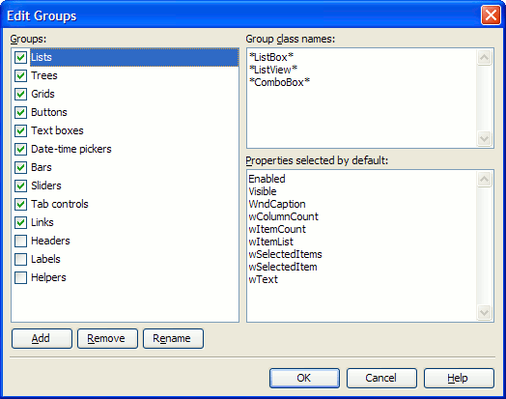The image size is (506, 399).
Task: Open Help for Edit Groups
Action: click(x=459, y=378)
